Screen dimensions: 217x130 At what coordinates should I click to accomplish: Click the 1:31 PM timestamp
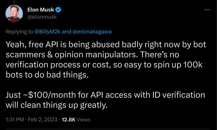pyautogui.click(x=14, y=119)
